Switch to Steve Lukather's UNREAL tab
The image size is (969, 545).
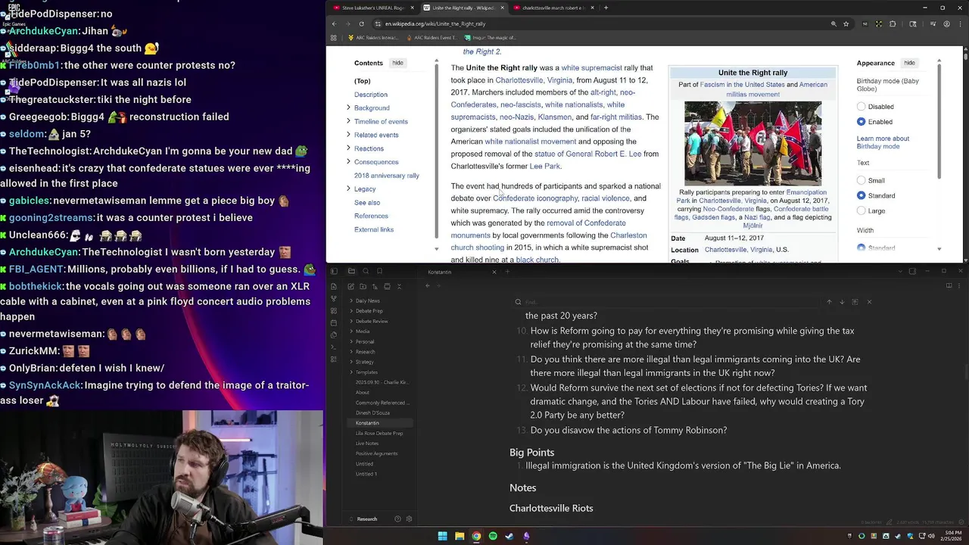(x=374, y=8)
